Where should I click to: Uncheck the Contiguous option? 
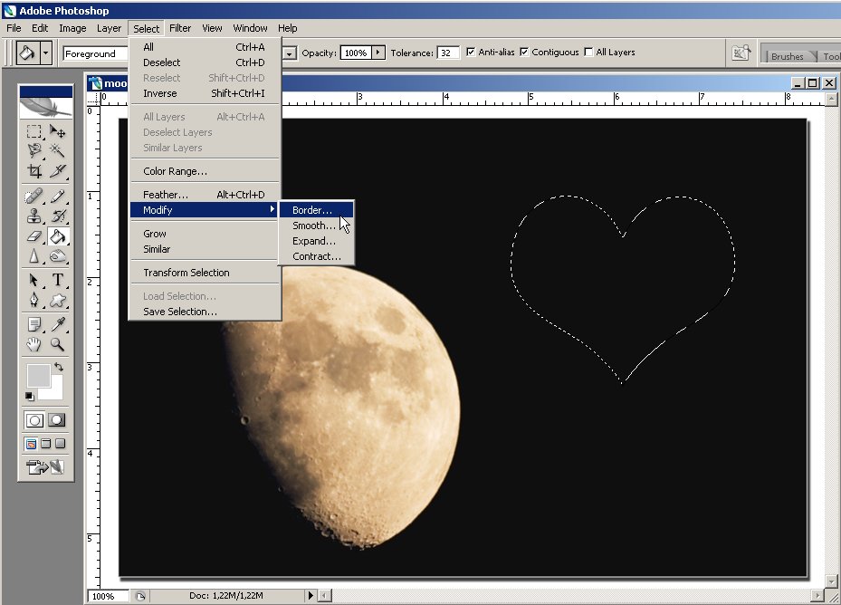[x=524, y=53]
